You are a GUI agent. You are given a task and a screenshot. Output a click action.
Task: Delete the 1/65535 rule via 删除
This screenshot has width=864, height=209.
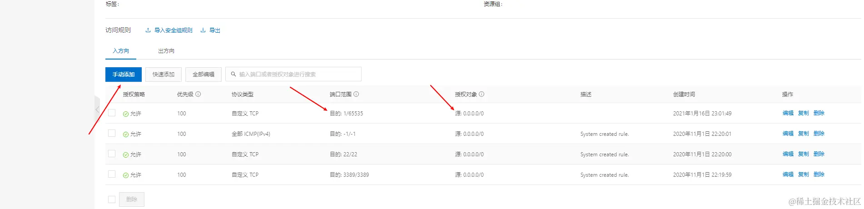point(819,113)
